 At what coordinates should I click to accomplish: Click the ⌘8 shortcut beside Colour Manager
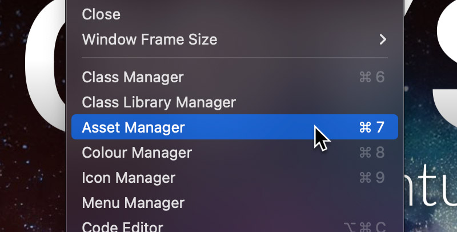point(372,153)
